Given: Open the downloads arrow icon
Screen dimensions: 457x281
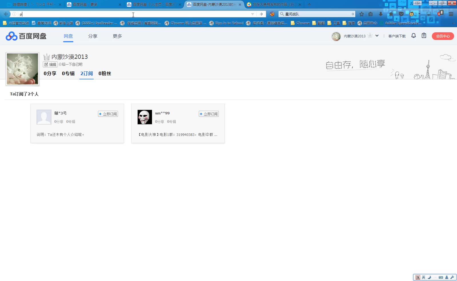Looking at the screenshot, I should 380,14.
